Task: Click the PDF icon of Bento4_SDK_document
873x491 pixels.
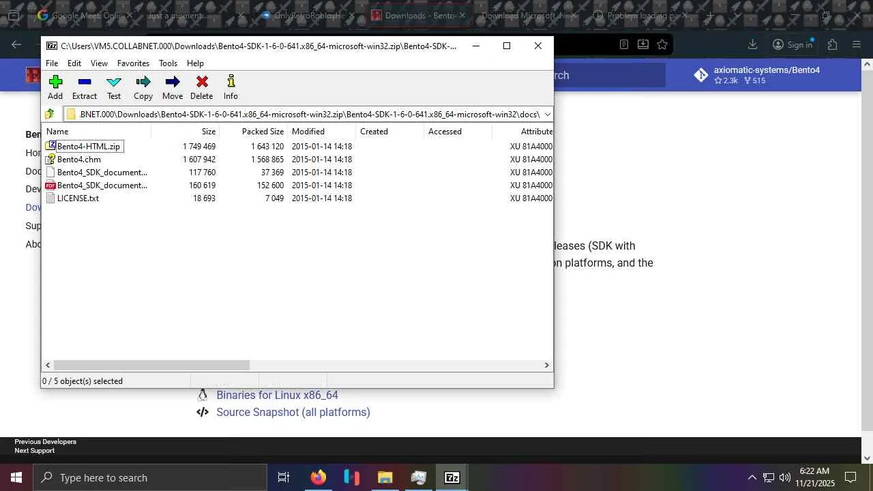Action: [x=50, y=185]
